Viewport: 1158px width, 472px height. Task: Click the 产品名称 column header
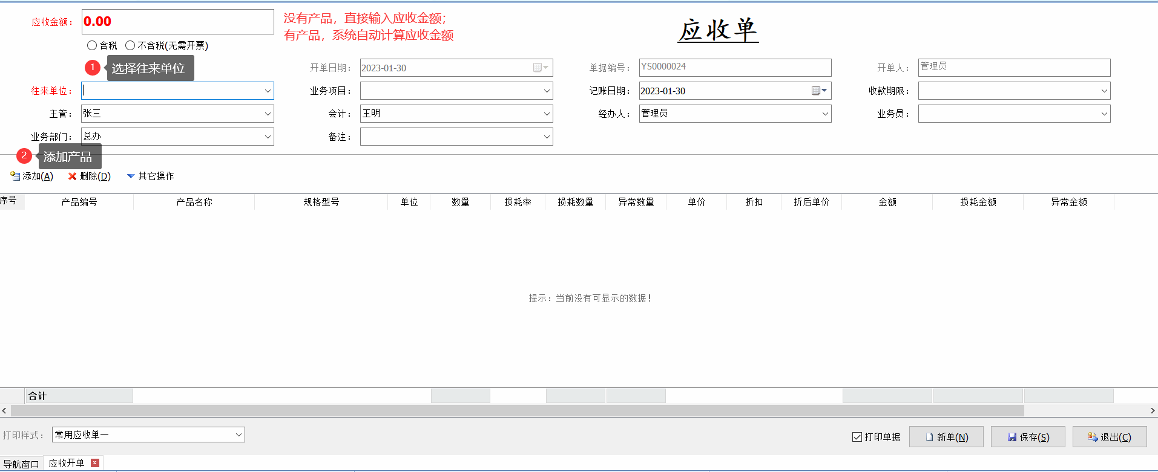click(x=194, y=202)
